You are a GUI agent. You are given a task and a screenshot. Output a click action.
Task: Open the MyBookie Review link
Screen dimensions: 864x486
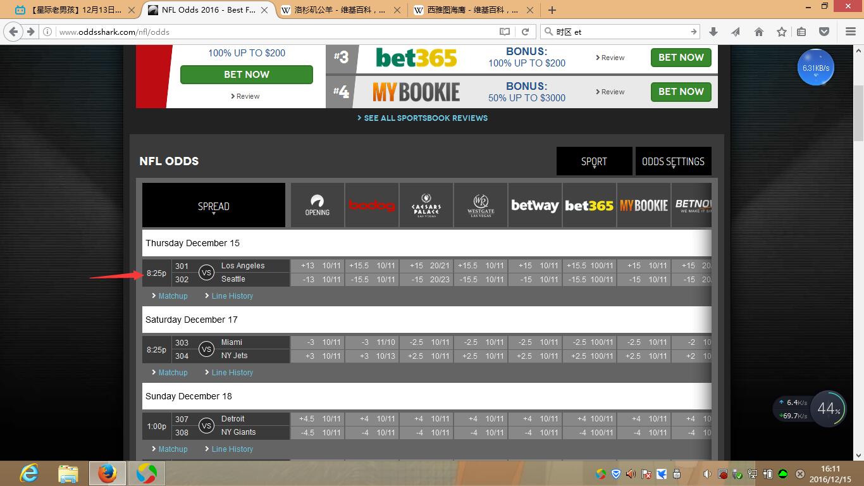coord(610,92)
